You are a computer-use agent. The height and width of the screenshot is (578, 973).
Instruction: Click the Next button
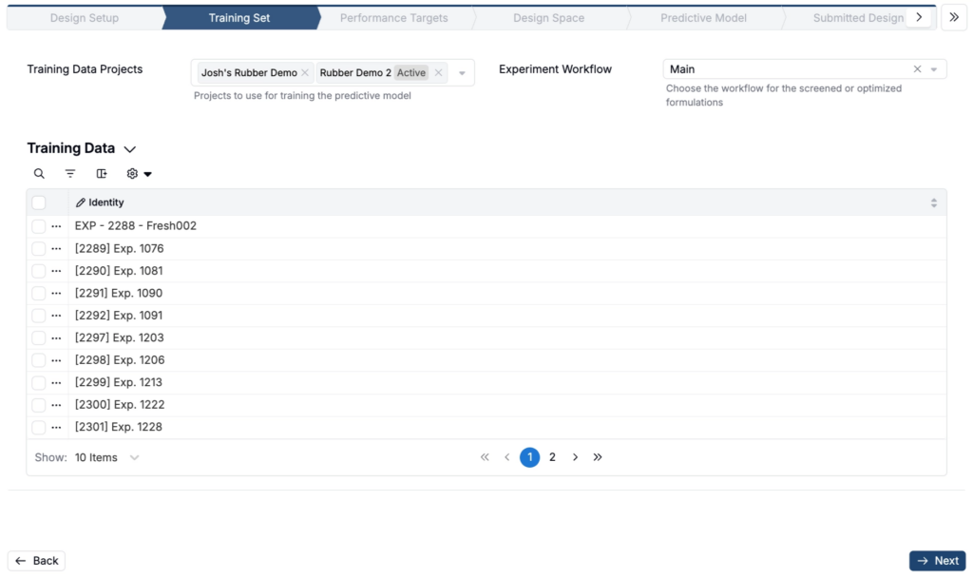click(937, 561)
